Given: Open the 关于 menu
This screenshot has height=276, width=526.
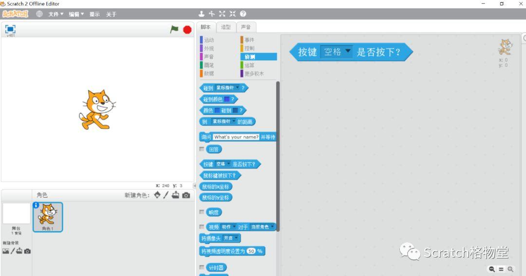Looking at the screenshot, I should (x=112, y=14).
